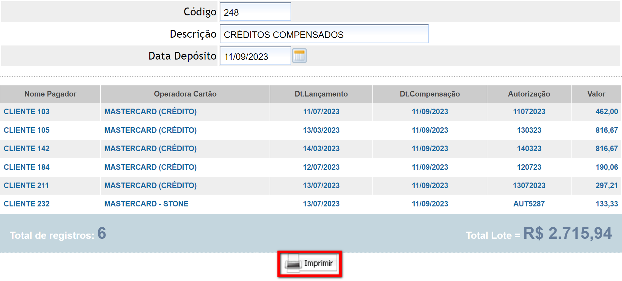Click the Dt.Compensação column header

coord(429,94)
